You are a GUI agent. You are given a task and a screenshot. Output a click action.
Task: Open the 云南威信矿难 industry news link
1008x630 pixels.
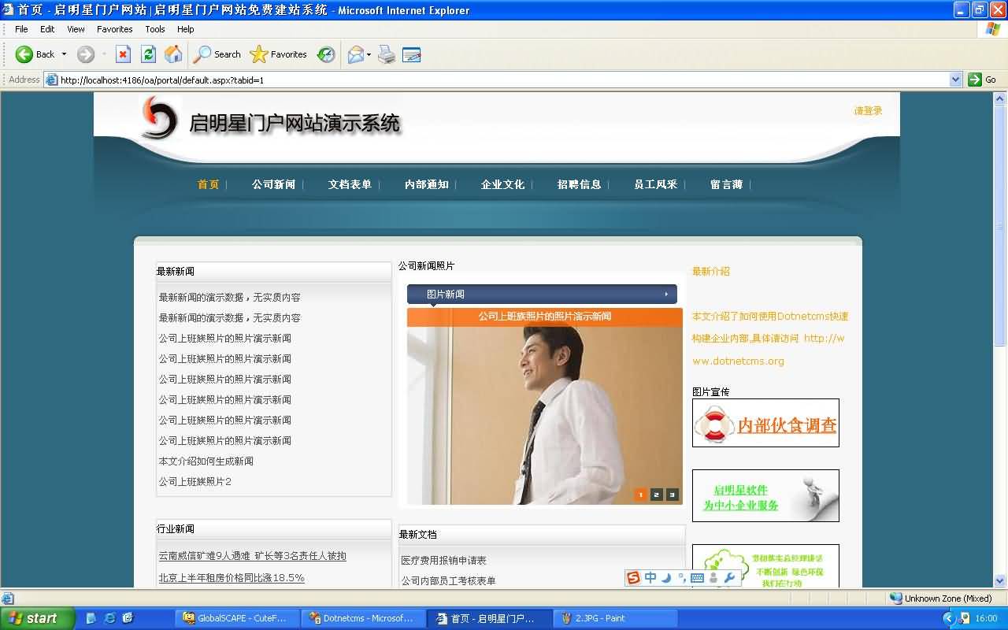pos(252,556)
